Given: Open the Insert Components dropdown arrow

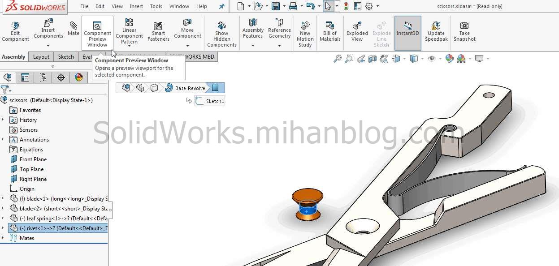Looking at the screenshot, I should pos(48,46).
